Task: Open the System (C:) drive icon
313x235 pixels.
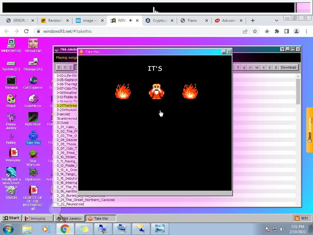Action: pyautogui.click(x=11, y=66)
